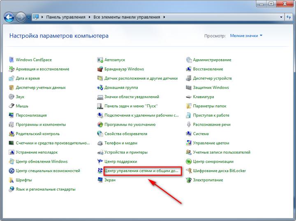Image resolution: width=296 pixels, height=221 pixels.
Task: Open Центр обновления Windows icon
Action: pyautogui.click(x=12, y=161)
